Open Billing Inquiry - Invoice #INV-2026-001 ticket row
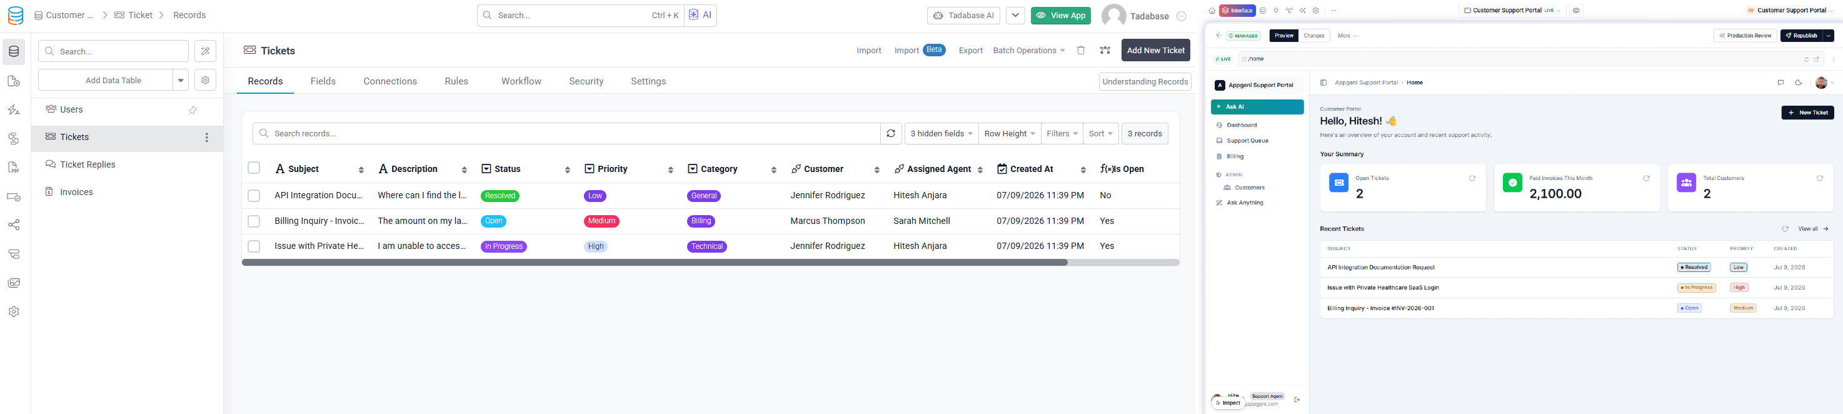 (1576, 308)
